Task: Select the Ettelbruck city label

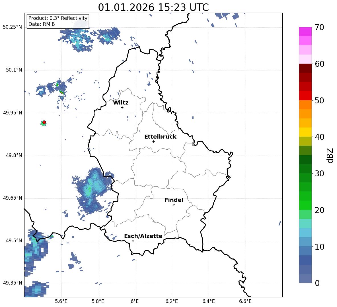Action: coord(160,137)
